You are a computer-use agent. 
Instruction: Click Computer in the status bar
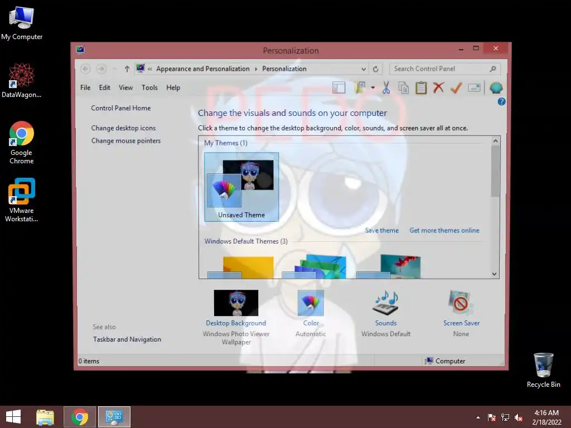(446, 361)
